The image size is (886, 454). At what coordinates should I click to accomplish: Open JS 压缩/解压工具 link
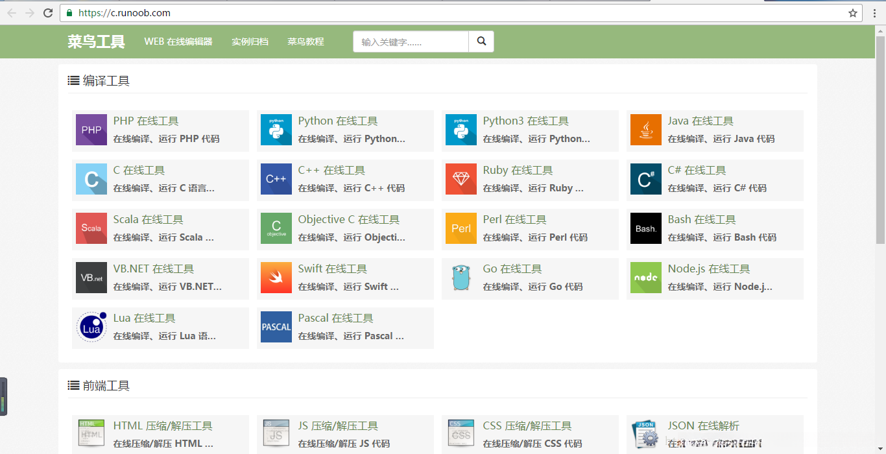click(x=338, y=425)
